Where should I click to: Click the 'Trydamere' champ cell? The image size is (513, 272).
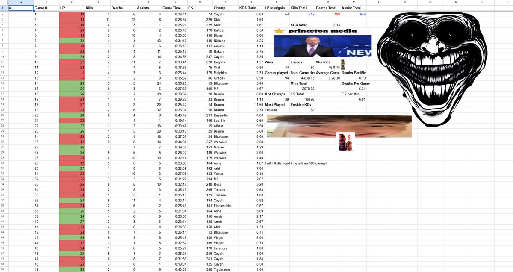coord(225,269)
